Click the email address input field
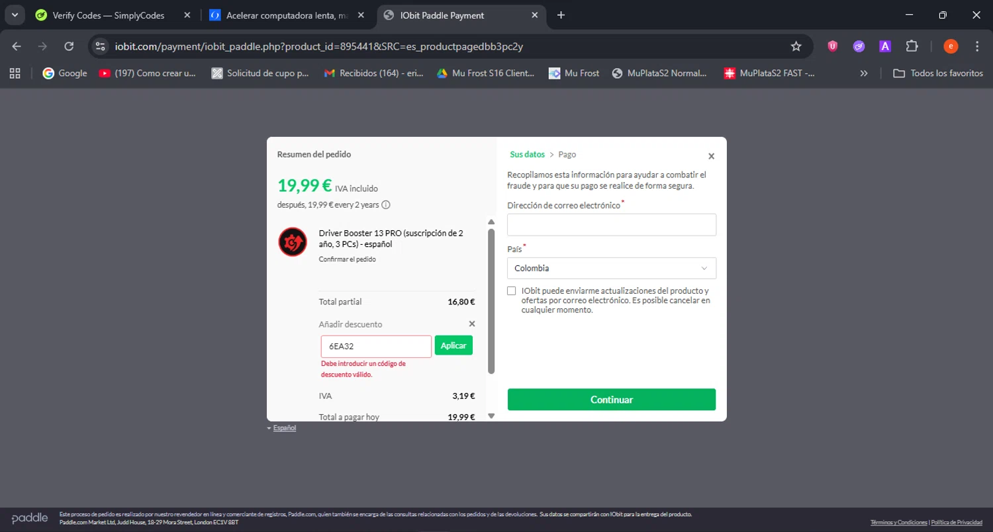This screenshot has width=993, height=532. pos(612,225)
